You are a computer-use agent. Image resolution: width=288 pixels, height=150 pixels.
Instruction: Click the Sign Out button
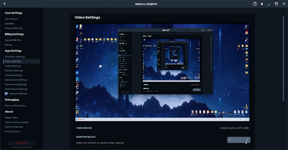tap(21, 143)
